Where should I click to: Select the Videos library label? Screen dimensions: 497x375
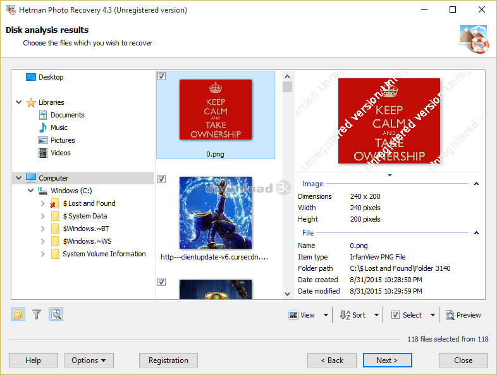(61, 153)
